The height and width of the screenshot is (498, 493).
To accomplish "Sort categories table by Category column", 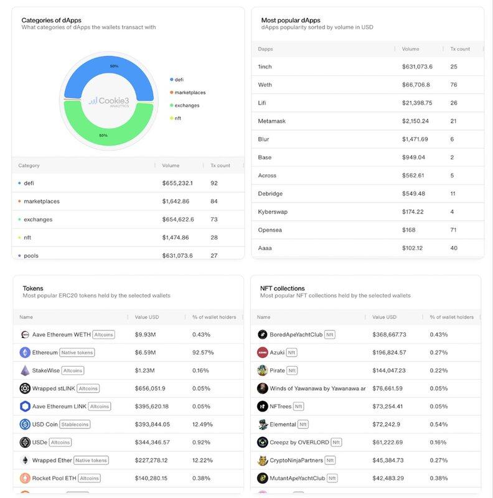I will click(29, 166).
